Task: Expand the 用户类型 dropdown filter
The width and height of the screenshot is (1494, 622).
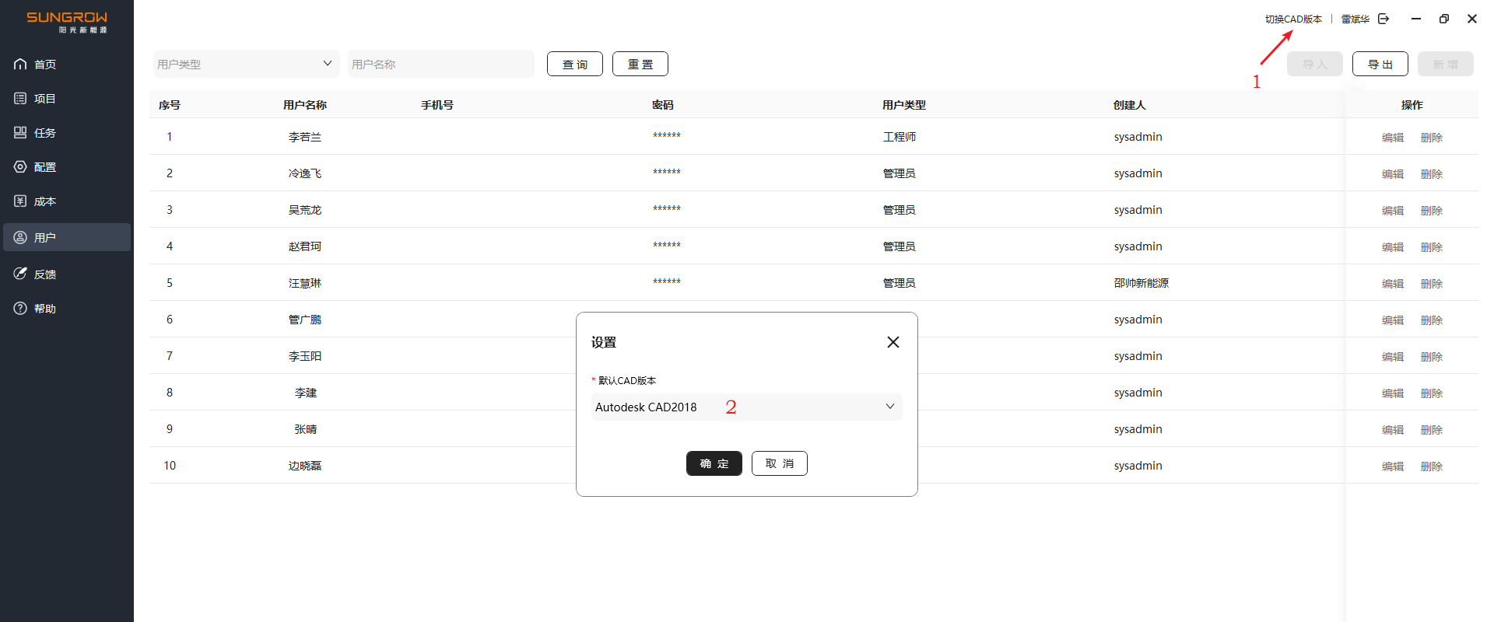Action: [246, 64]
